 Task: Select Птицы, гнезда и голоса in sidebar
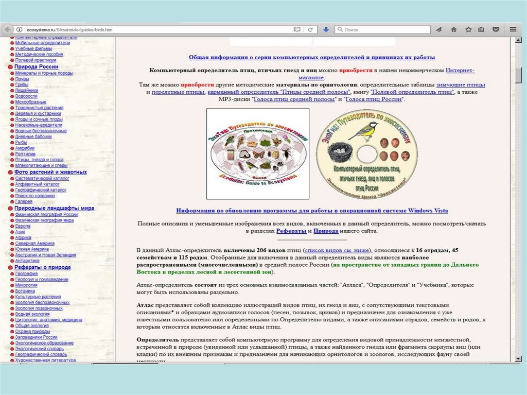[x=39, y=160]
